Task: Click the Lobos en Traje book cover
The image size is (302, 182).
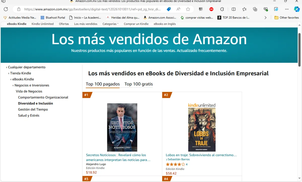Action: click(x=202, y=127)
